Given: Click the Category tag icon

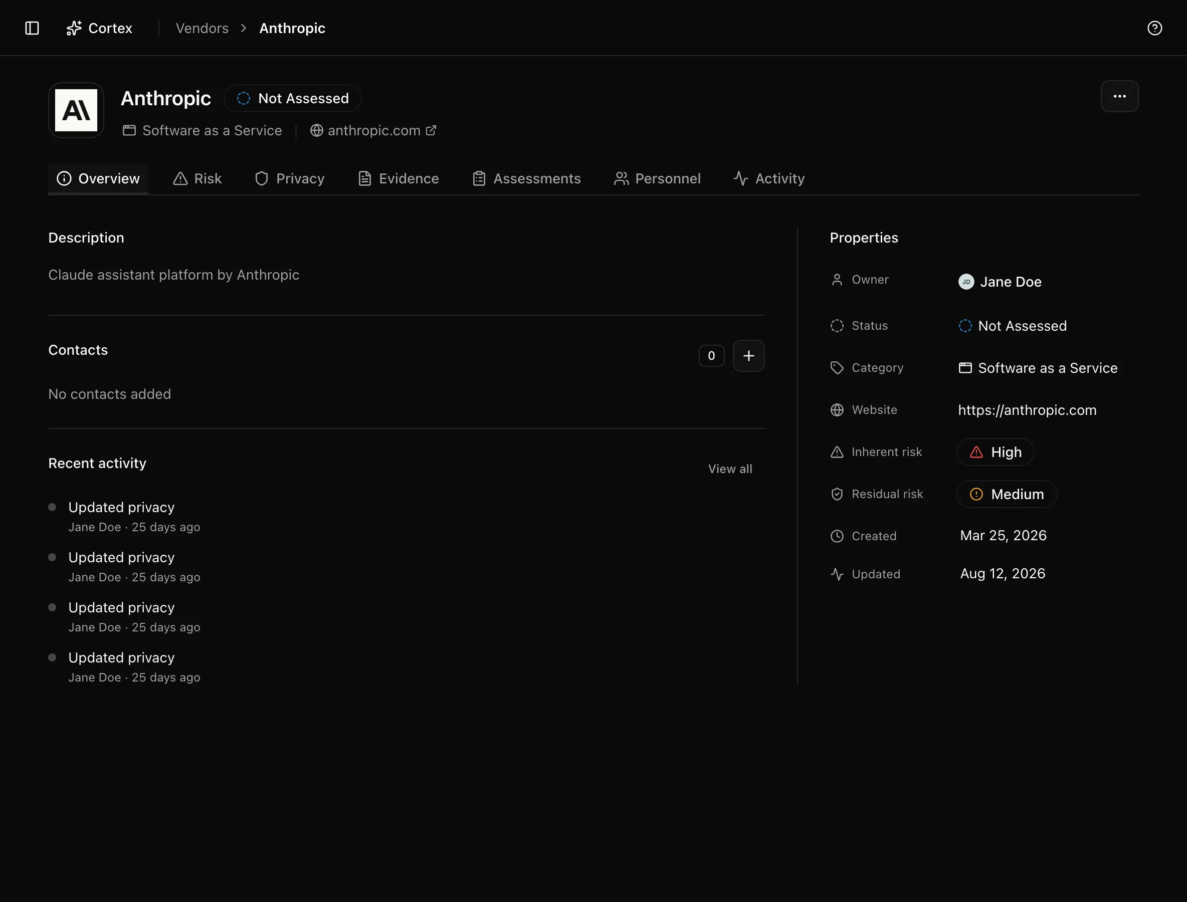Looking at the screenshot, I should tap(837, 368).
